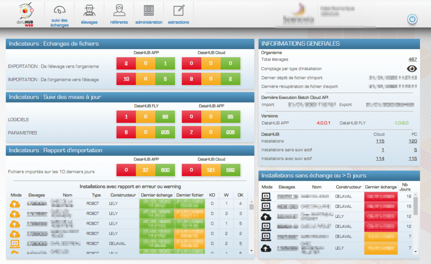Viewport: 431px width, 264px height.
Task: Open PC installations avec suivi actif count 115
Action: [412, 158]
